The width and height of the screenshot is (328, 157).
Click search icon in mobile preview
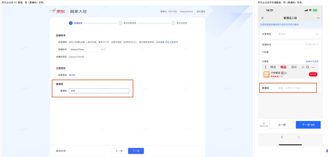coord(307,67)
